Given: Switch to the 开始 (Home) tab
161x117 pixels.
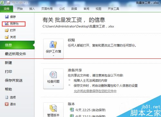Looking at the screenshot, I should 20,9.
